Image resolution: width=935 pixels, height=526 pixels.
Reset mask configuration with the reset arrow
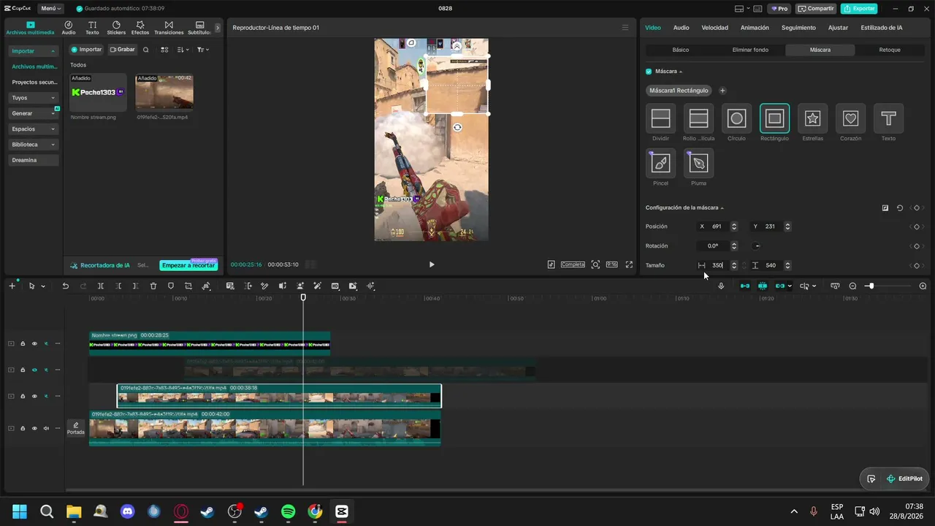(900, 208)
